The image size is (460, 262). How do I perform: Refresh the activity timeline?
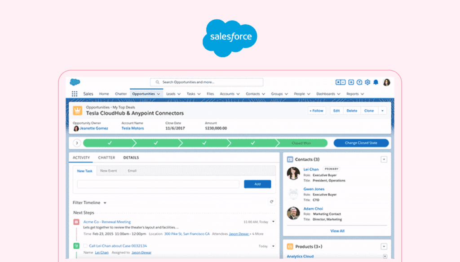272,202
